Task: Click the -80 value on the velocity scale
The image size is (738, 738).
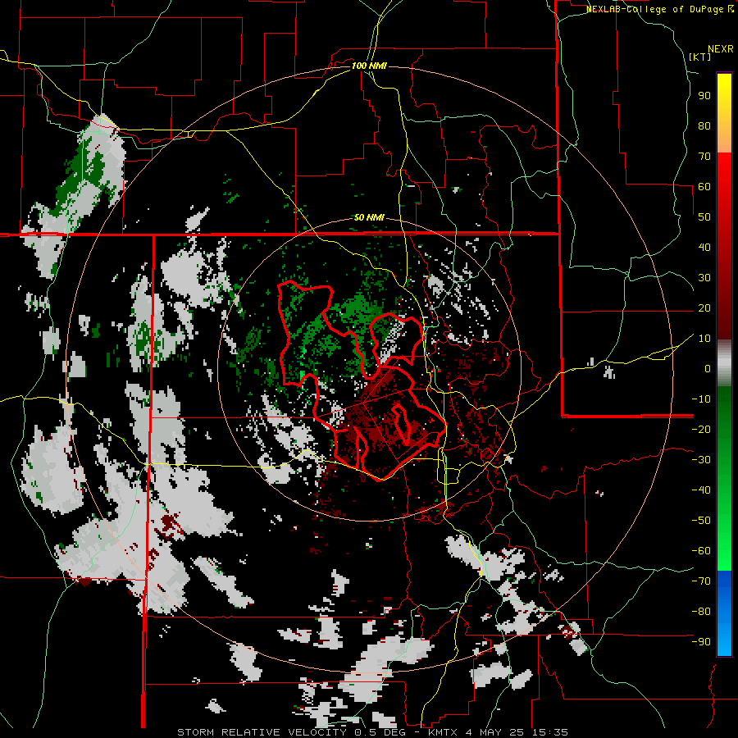Action: [x=701, y=612]
